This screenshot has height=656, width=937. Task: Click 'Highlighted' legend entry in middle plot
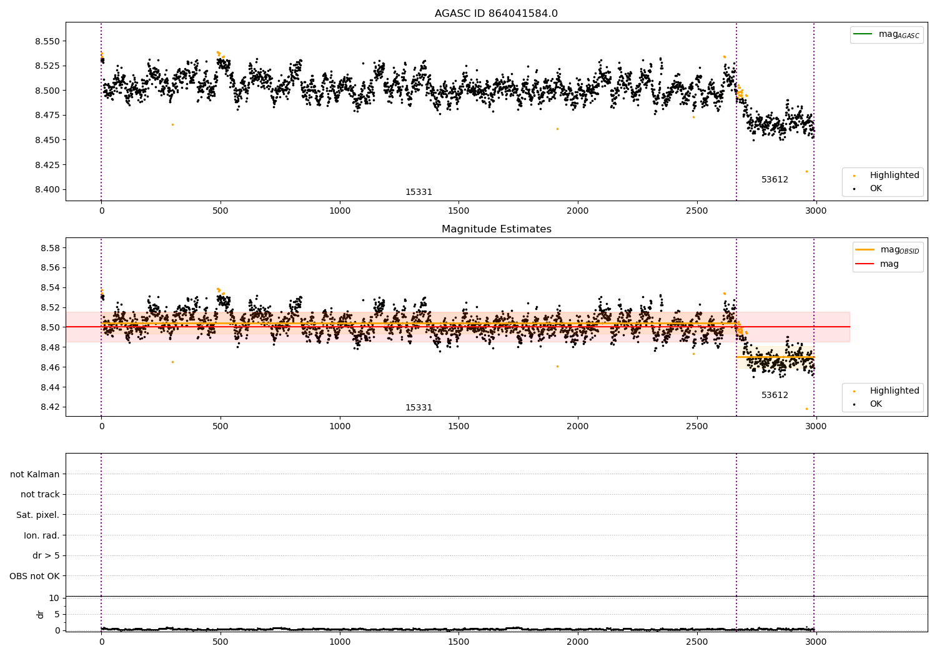(x=886, y=391)
